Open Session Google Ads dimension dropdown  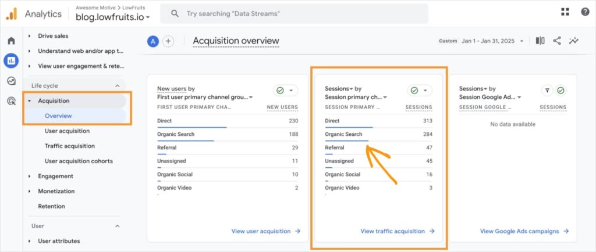coord(490,97)
